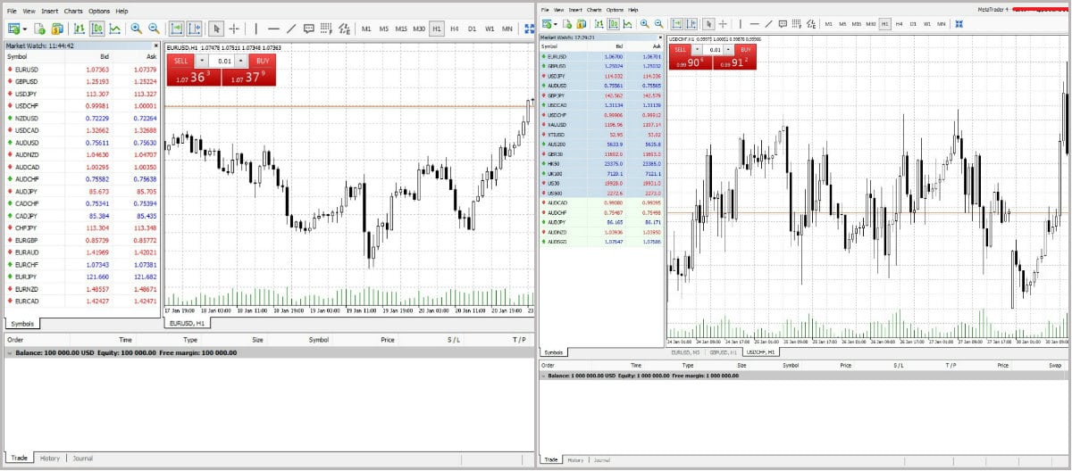Select M15 timeframe in left terminal
The height and width of the screenshot is (471, 1072).
(401, 29)
